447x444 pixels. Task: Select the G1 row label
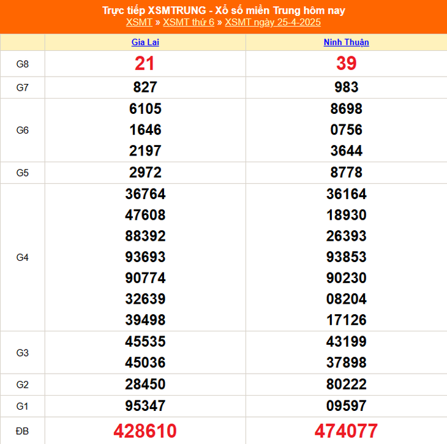pos(23,406)
